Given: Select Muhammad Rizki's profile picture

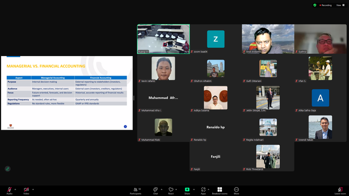Looking at the screenshot, I should (164, 127).
